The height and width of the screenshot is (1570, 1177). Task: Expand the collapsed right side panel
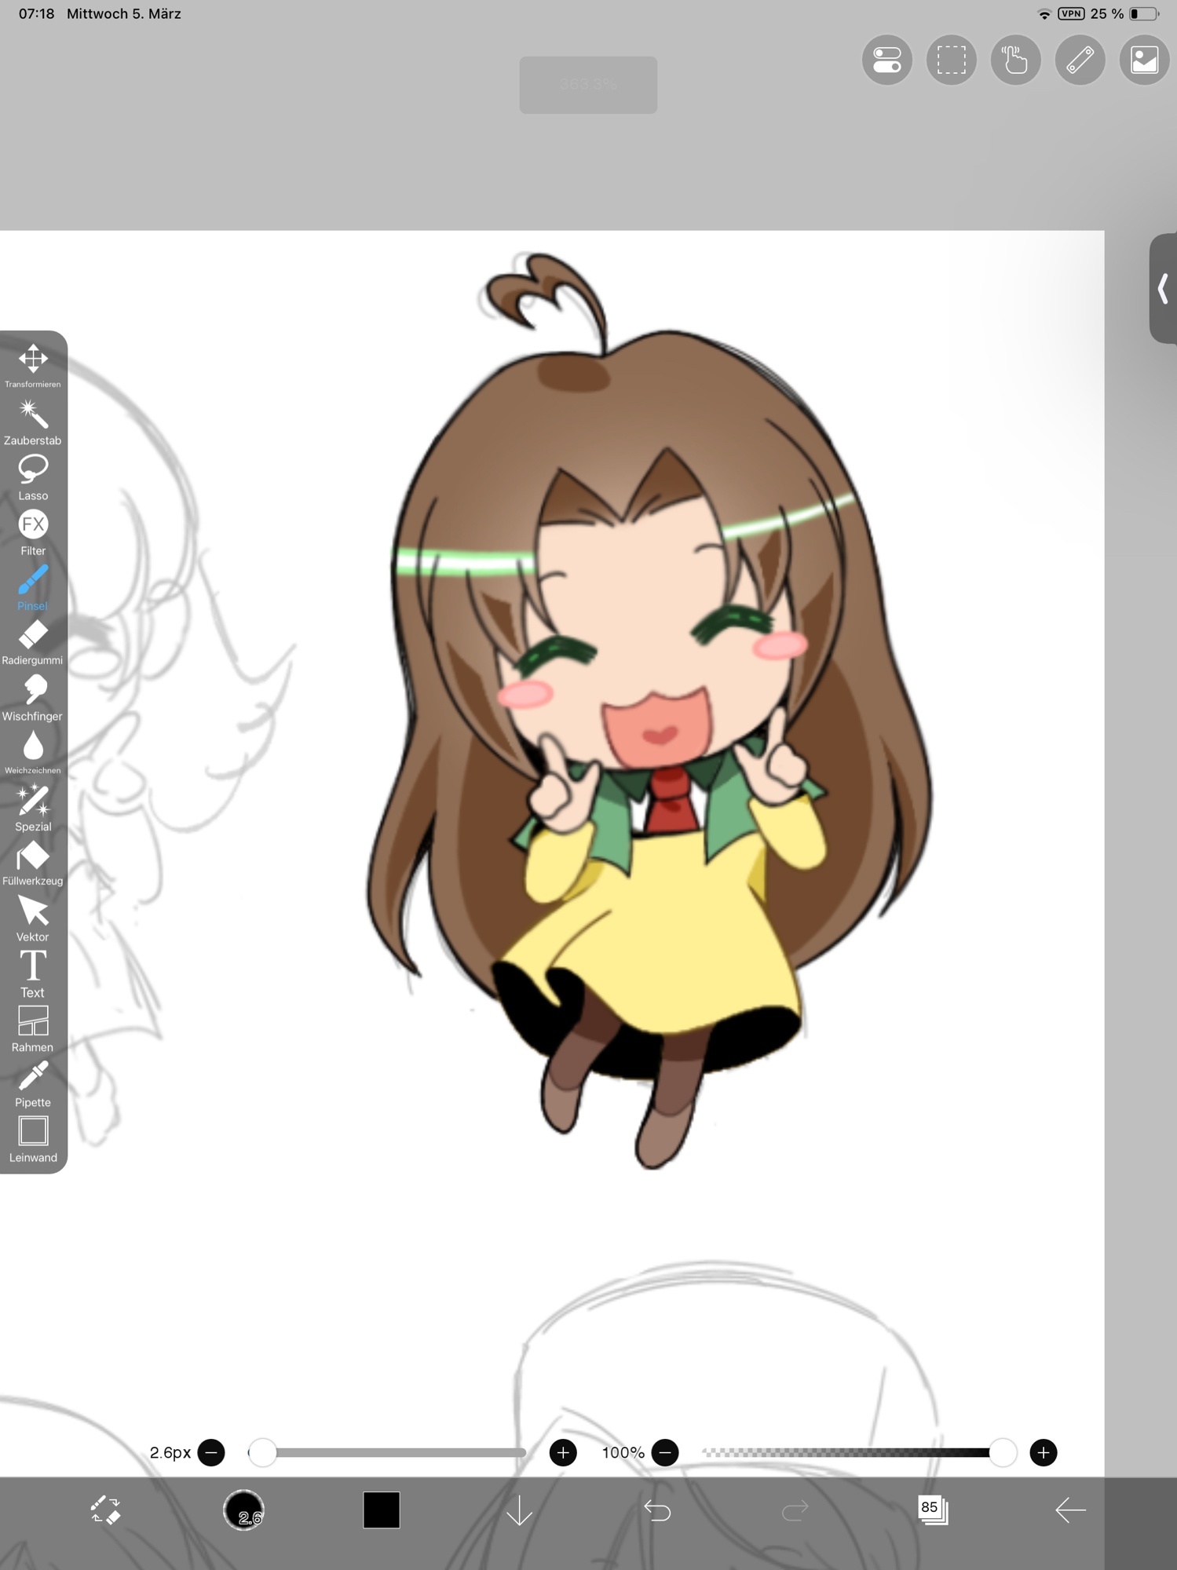[x=1163, y=288]
